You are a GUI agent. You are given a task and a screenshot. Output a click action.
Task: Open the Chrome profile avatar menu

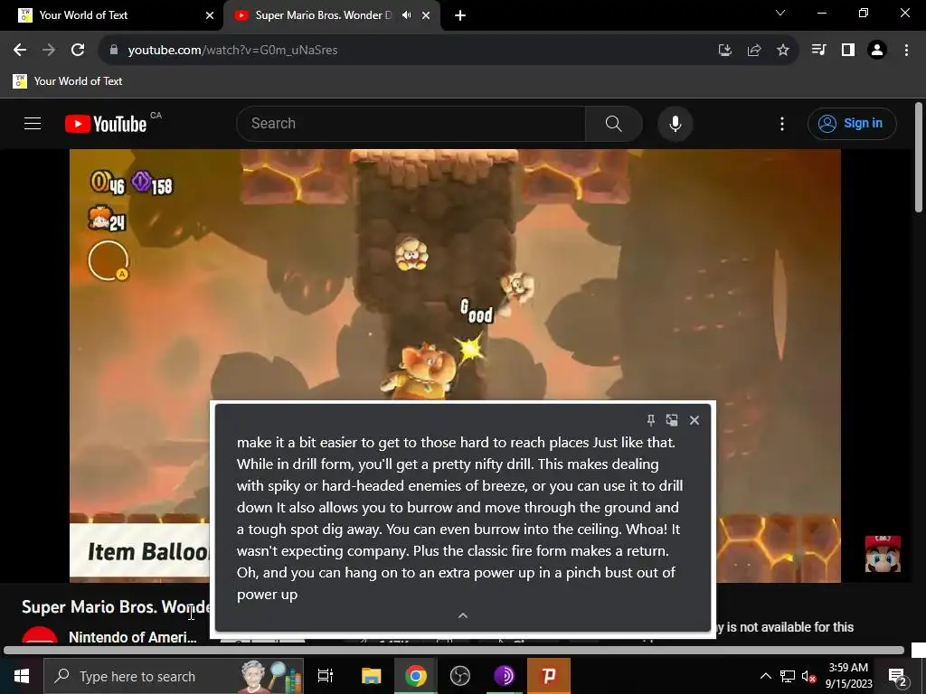[x=877, y=51]
